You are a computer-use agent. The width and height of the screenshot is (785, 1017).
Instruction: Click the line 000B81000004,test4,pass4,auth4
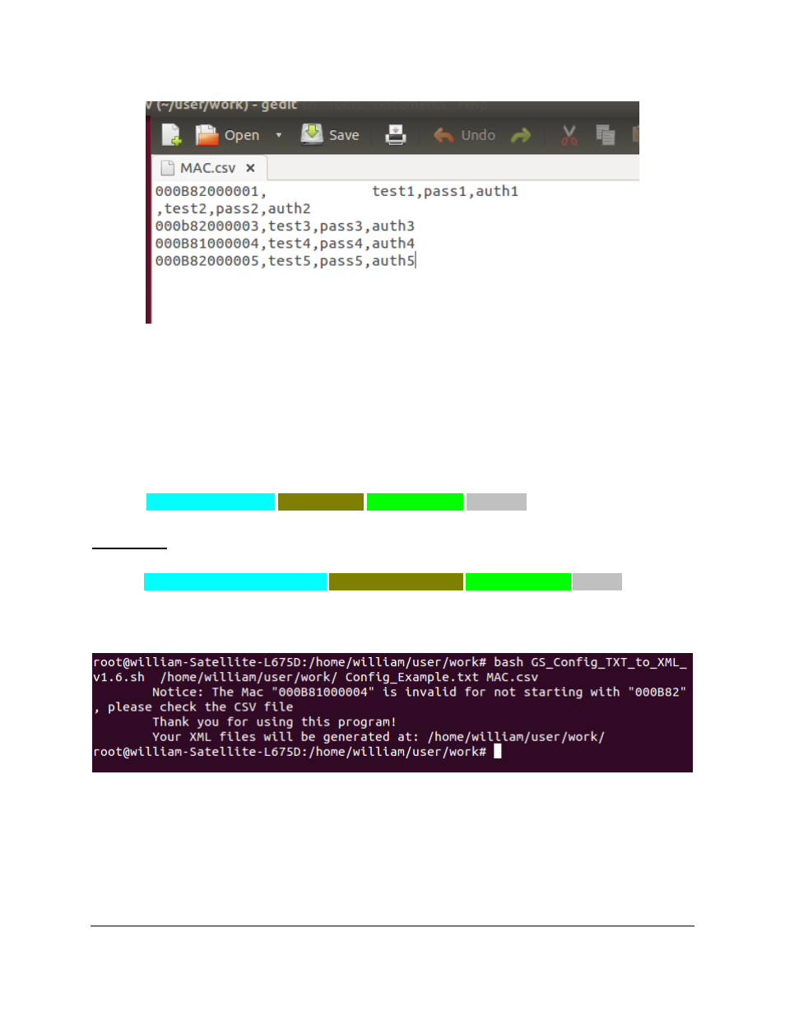(285, 243)
